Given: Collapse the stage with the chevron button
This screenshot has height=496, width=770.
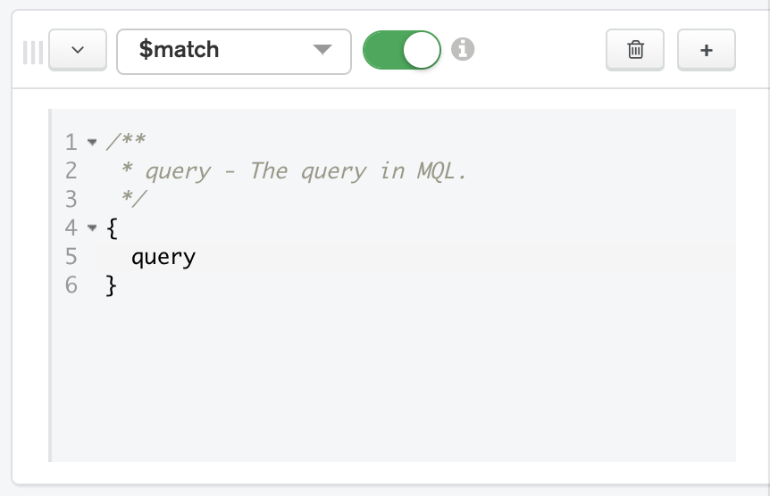Looking at the screenshot, I should pyautogui.click(x=77, y=51).
